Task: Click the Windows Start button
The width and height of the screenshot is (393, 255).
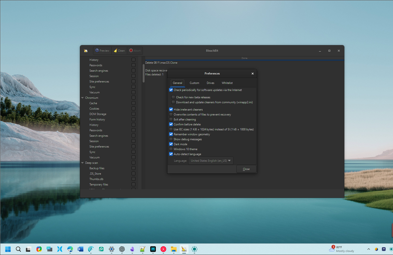Action: (8, 249)
